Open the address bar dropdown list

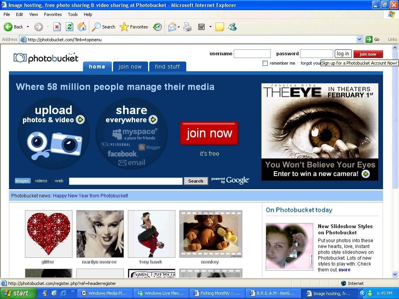tap(359, 39)
